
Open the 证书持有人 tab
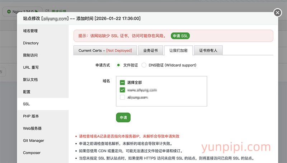pos(208,50)
